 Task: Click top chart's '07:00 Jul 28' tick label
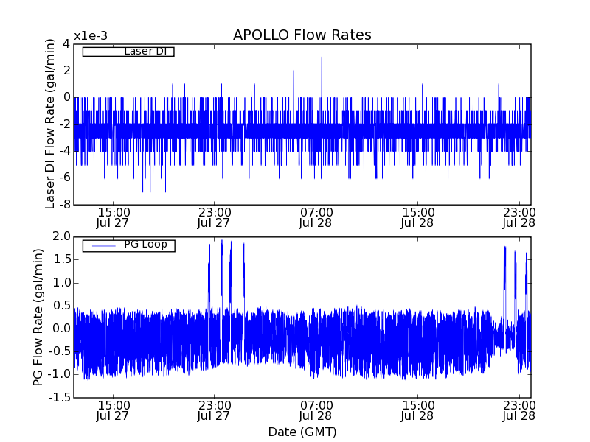[316, 217]
